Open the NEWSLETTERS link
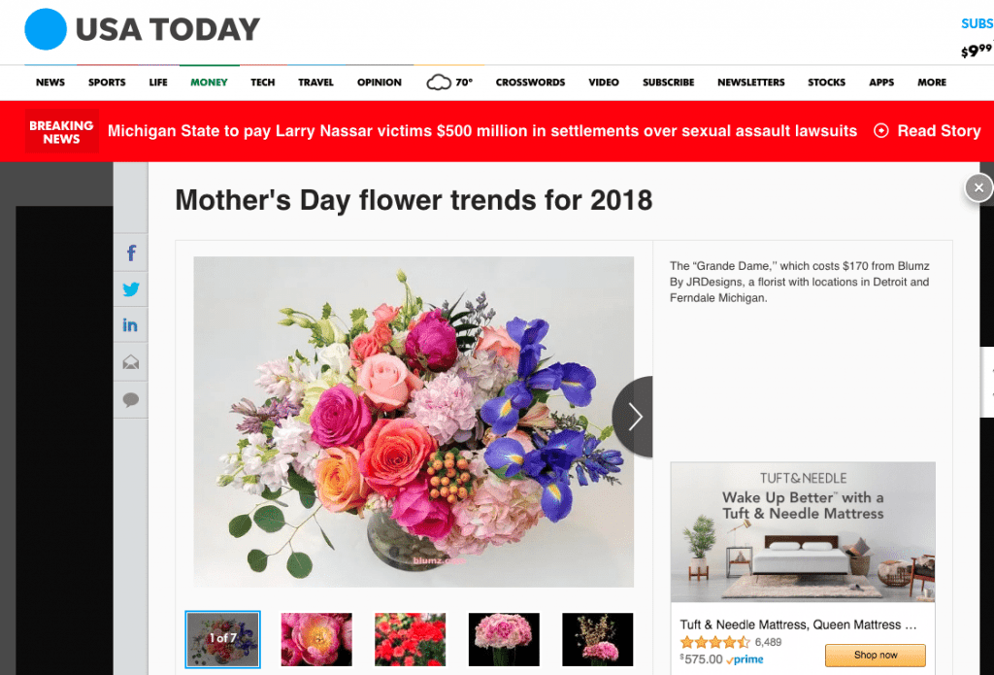Image resolution: width=994 pixels, height=675 pixels. 750,83
